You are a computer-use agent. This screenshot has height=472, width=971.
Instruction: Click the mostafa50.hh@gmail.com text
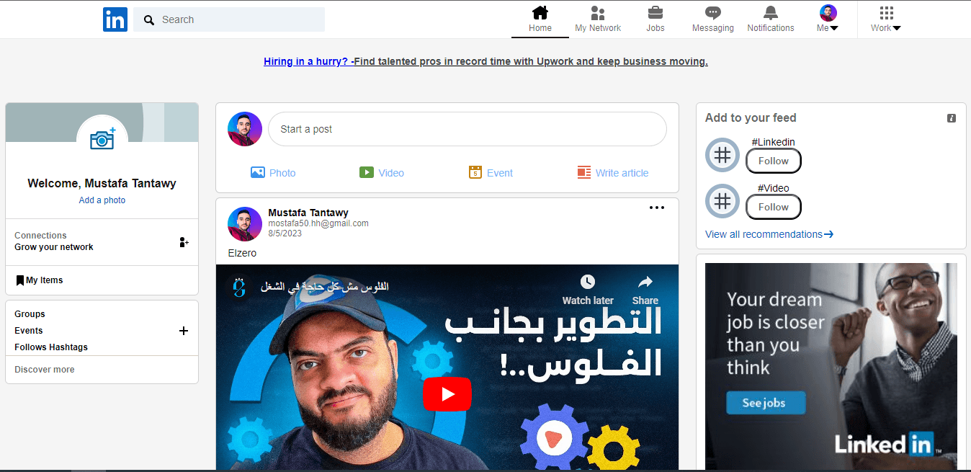[318, 223]
